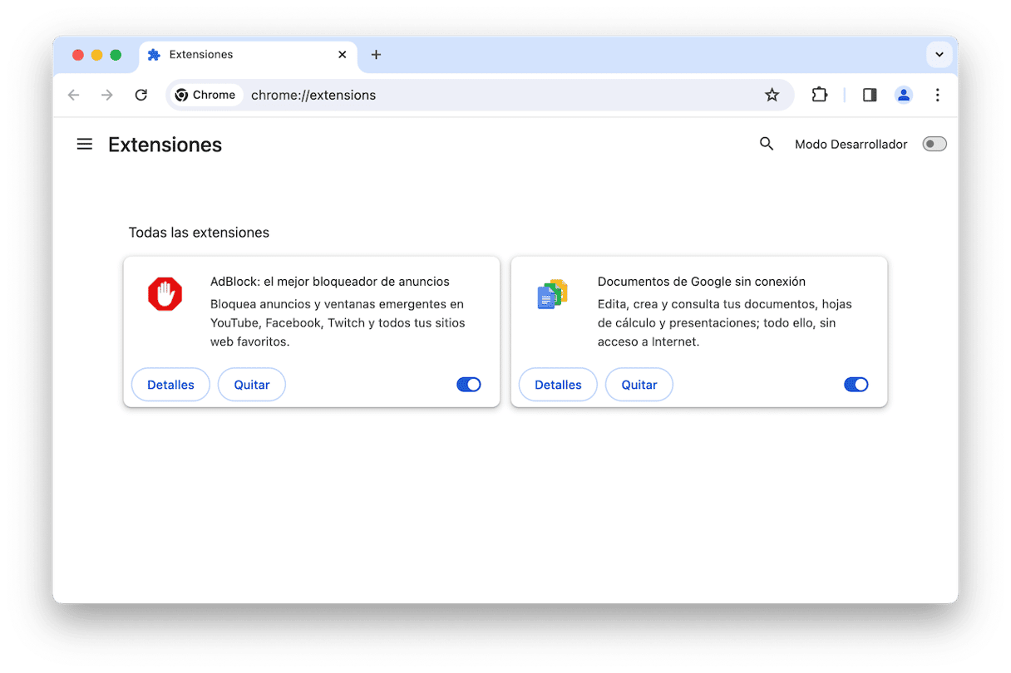Expand the tab search dropdown chevron

(939, 55)
